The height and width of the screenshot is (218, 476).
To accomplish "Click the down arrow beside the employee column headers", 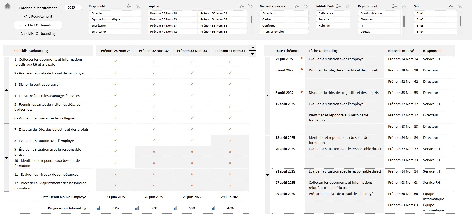I will point(252,54).
